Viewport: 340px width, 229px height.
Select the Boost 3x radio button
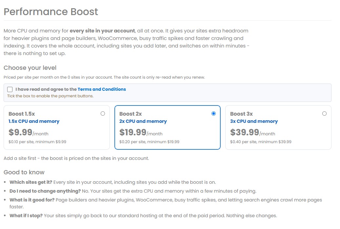click(324, 114)
